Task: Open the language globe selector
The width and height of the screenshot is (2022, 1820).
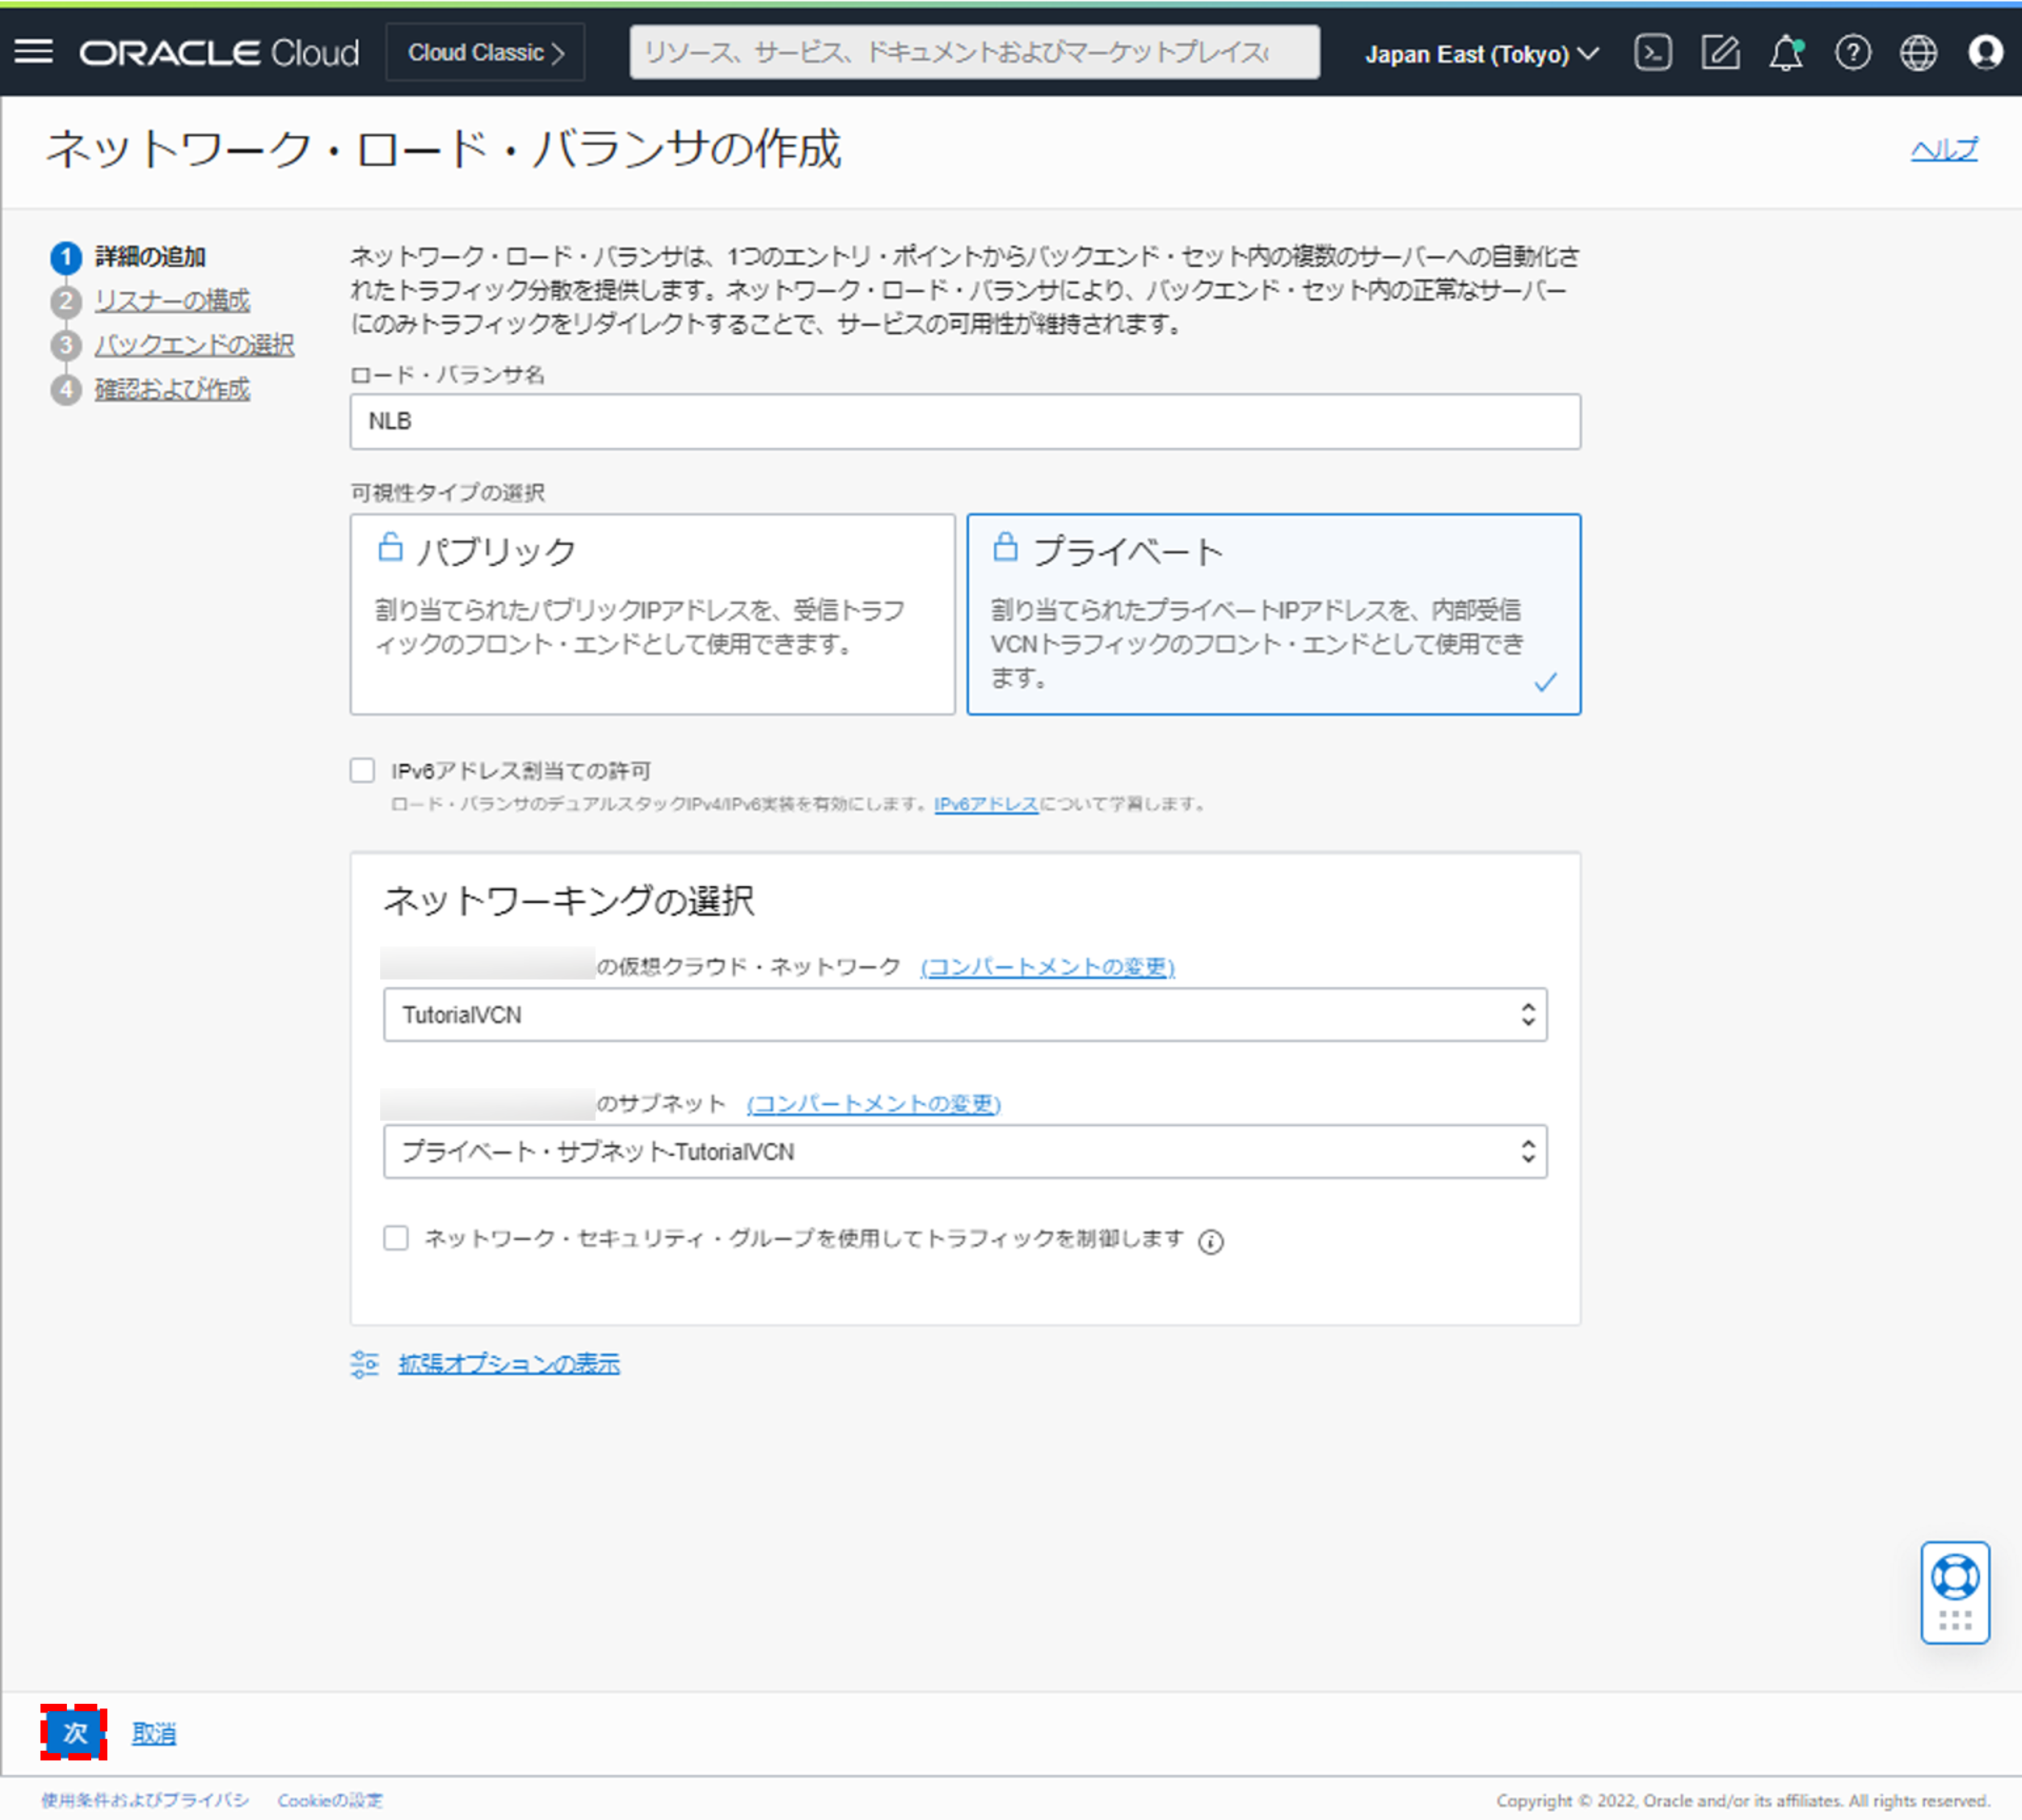Action: [1919, 53]
